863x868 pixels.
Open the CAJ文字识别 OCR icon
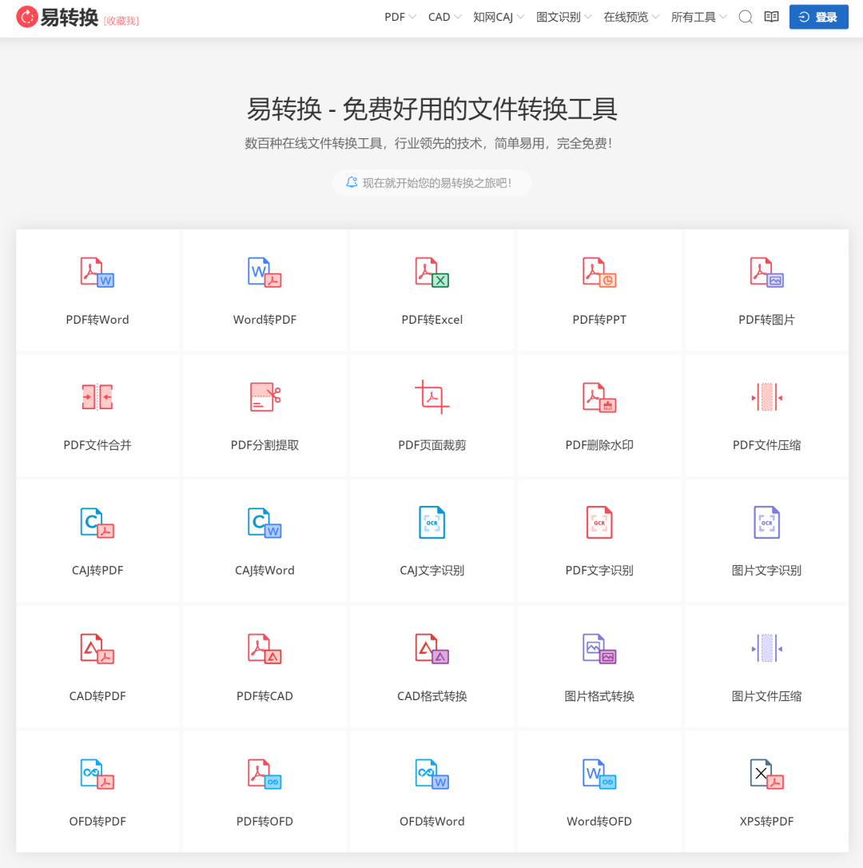[x=432, y=523]
